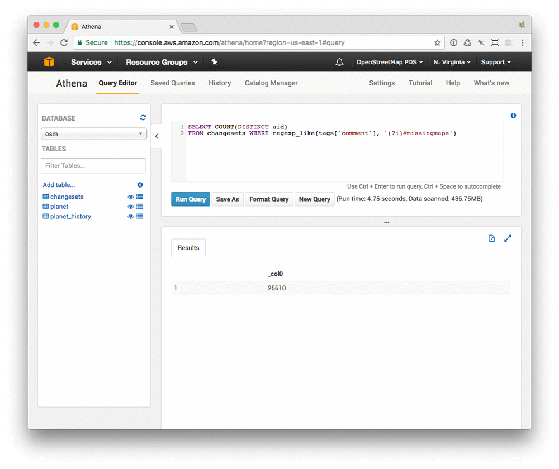Click the planet_history table grid icon
Screen dimensions: 559x469
(46, 216)
